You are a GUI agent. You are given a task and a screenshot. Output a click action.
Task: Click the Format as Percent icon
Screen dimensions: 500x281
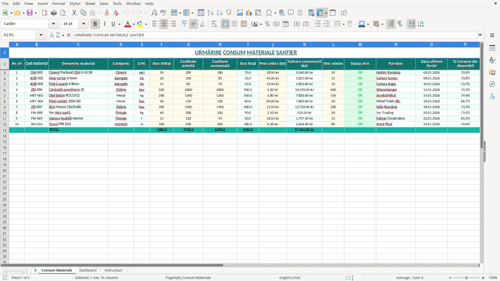pyautogui.click(x=267, y=24)
